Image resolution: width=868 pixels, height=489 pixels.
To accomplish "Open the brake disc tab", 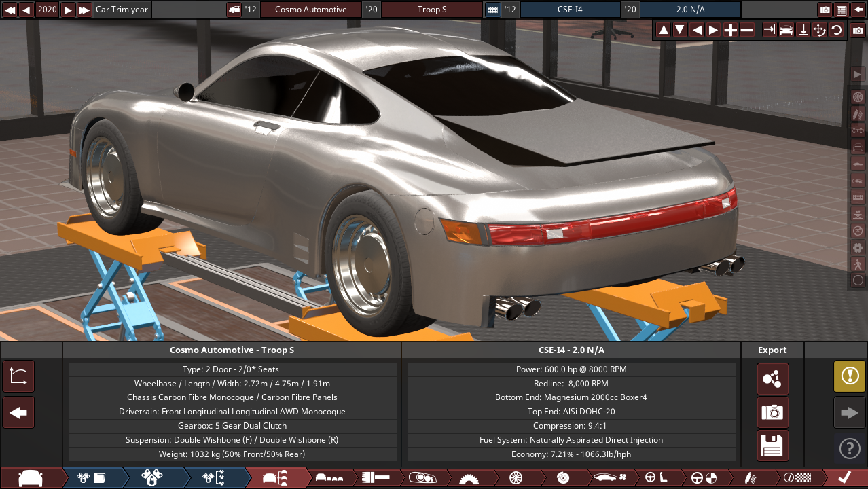I will 562,478.
